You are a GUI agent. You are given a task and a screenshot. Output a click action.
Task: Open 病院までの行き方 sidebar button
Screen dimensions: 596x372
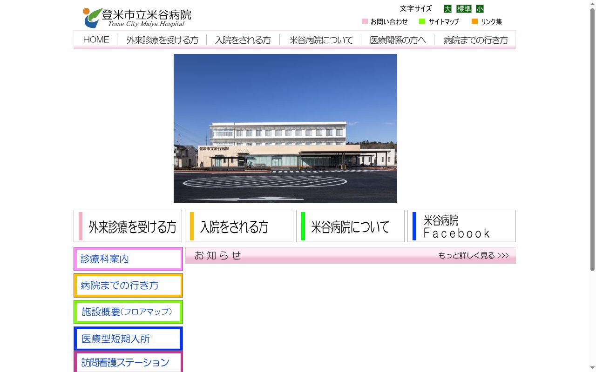pos(128,286)
